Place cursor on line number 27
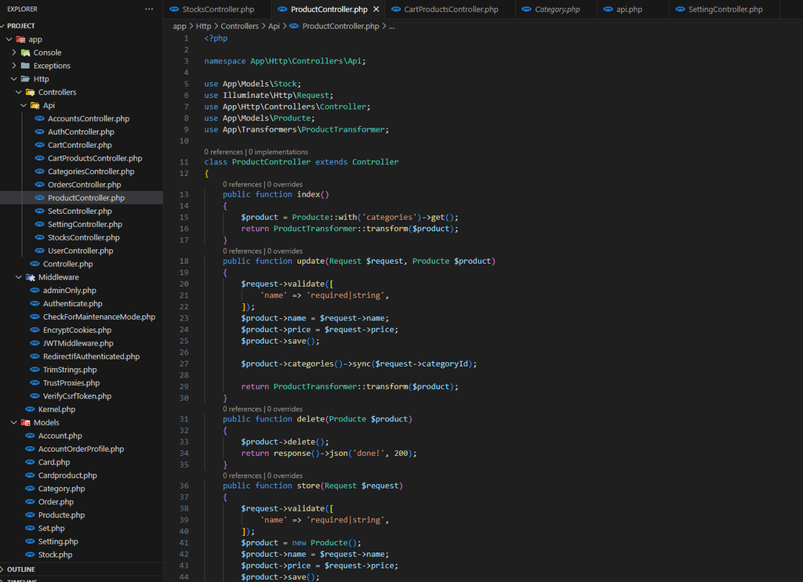Viewport: 803px width, 582px height. [x=183, y=363]
